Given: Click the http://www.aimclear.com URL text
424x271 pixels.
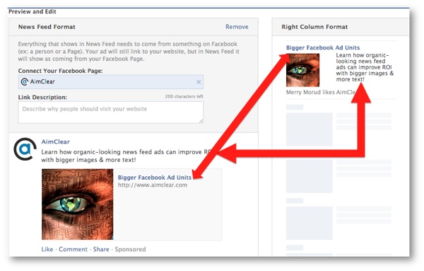Looking at the screenshot, I should 152,185.
